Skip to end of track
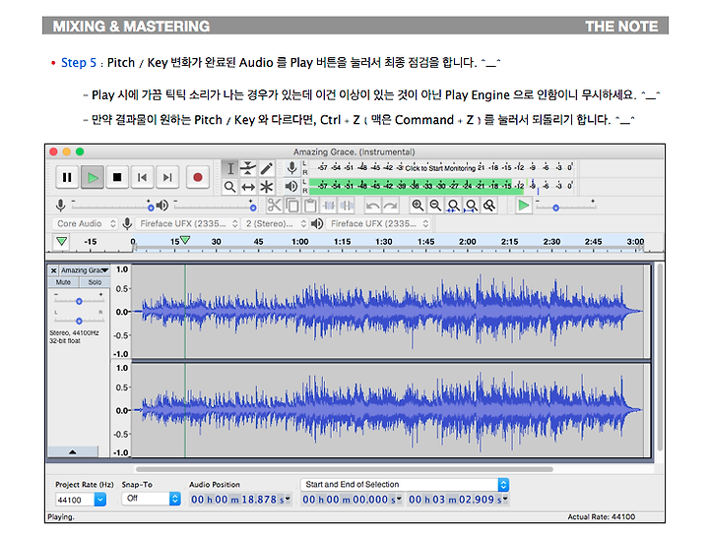The image size is (709, 534). (x=167, y=177)
